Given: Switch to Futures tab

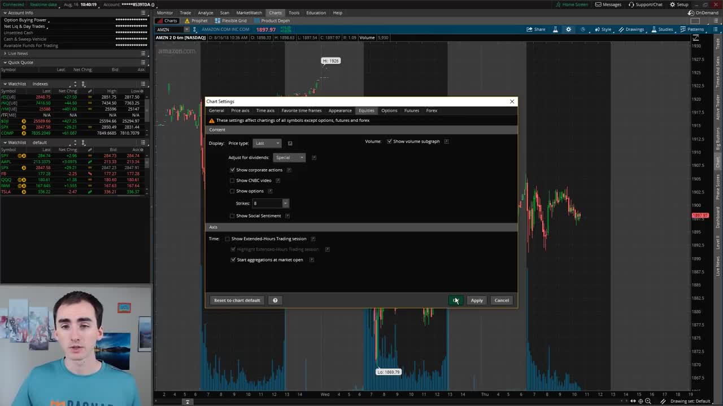Looking at the screenshot, I should click(x=412, y=111).
